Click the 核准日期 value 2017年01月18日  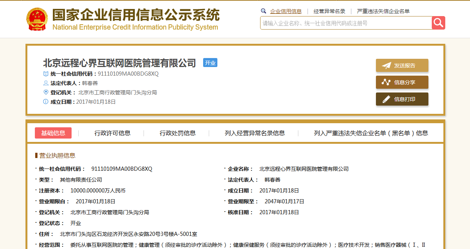tap(279, 212)
